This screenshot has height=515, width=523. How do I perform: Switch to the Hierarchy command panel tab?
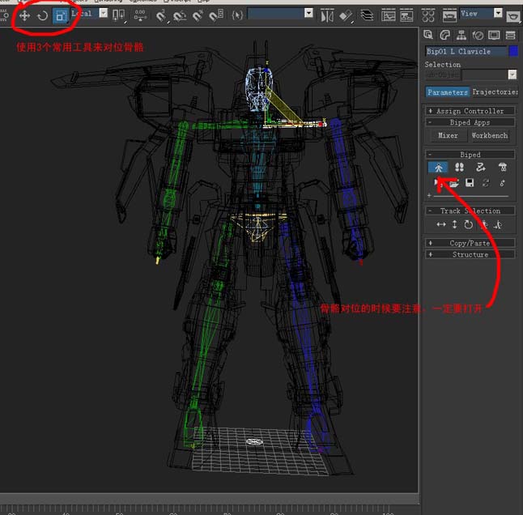(461, 35)
